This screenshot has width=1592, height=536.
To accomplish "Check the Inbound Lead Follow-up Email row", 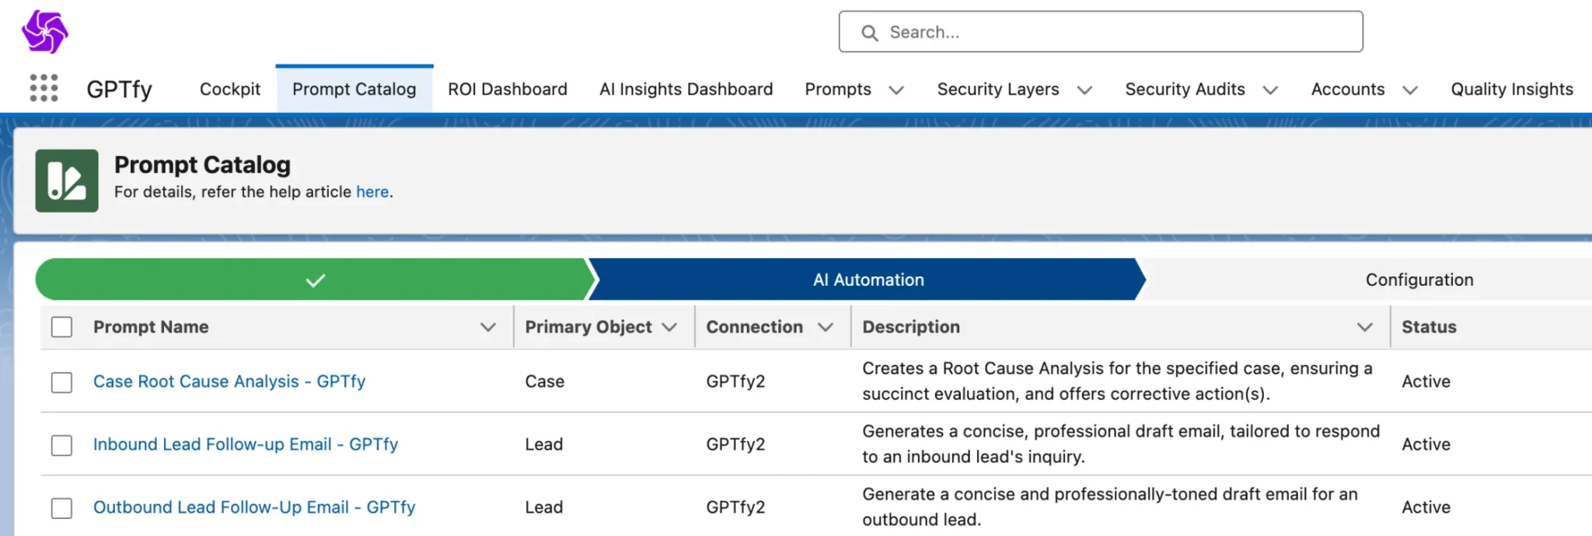I will [61, 445].
